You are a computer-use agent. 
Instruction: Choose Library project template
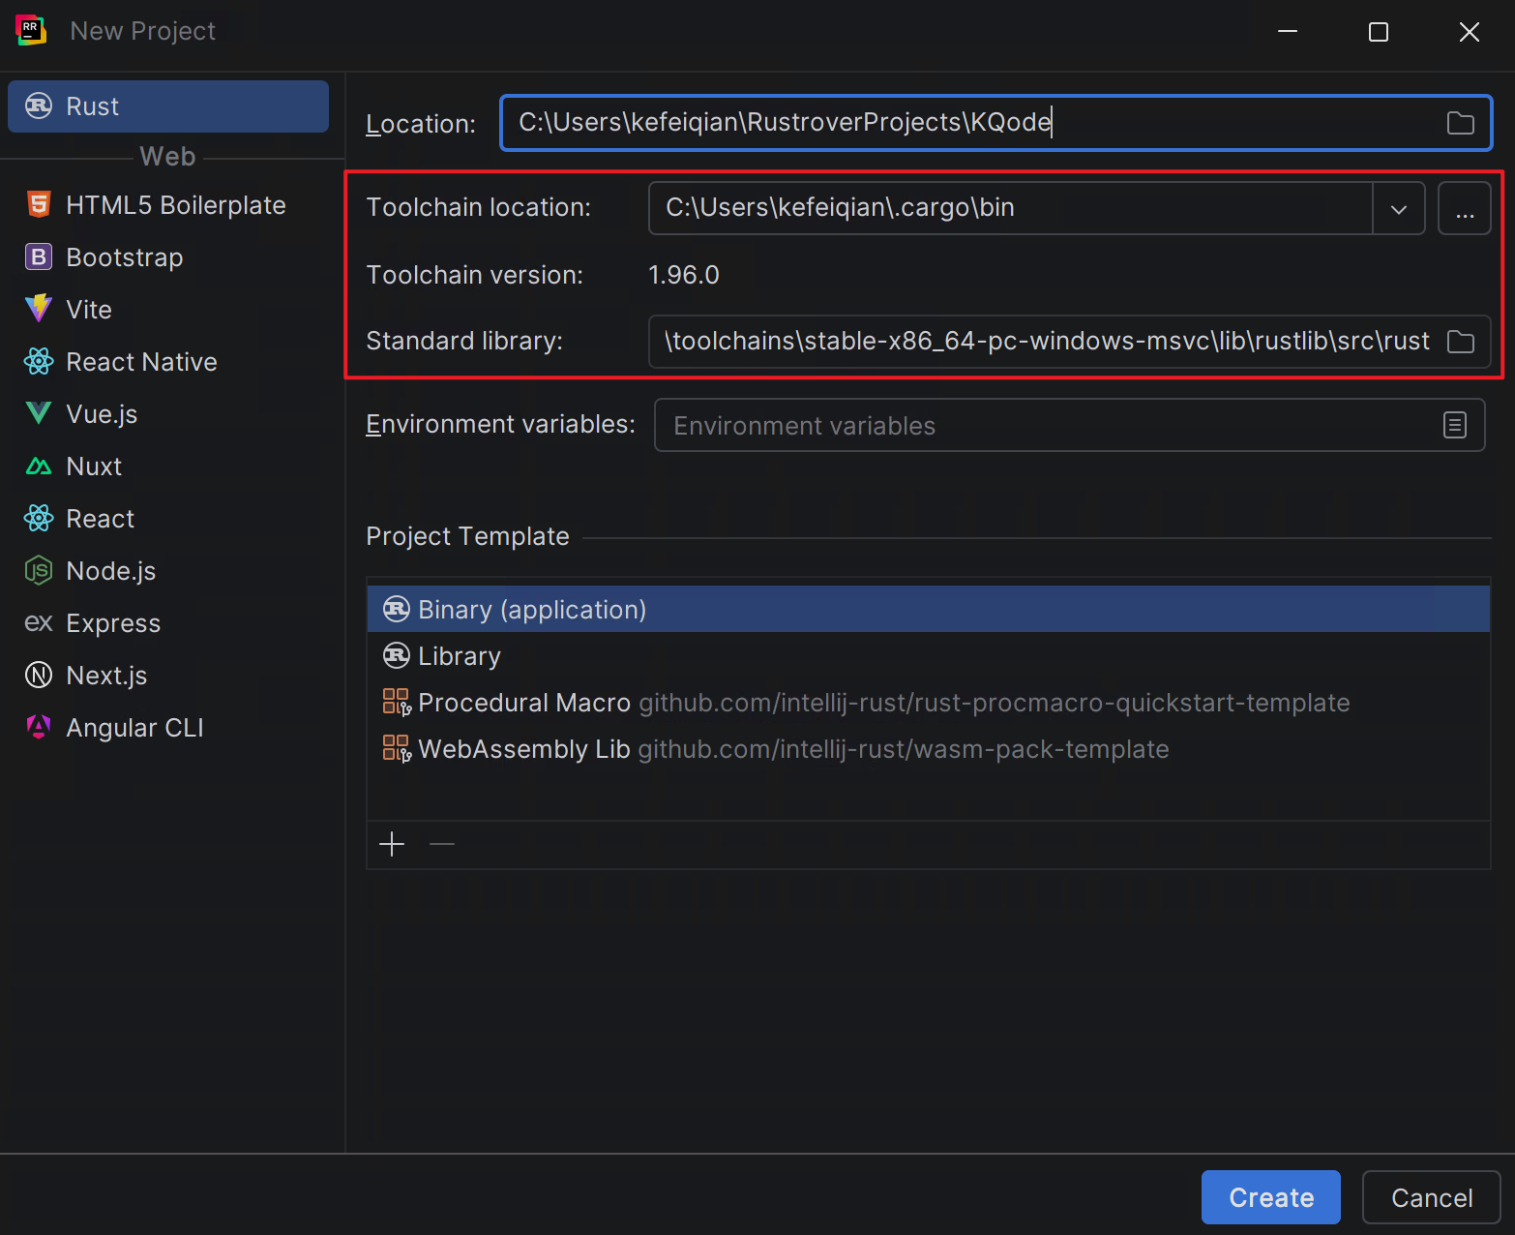coord(929,655)
